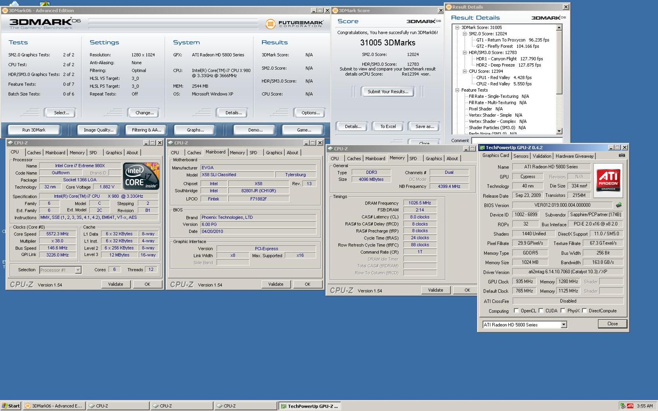The width and height of the screenshot is (658, 411).
Task: Enable the PhysX checkbox in GPU-Z
Action: click(563, 311)
